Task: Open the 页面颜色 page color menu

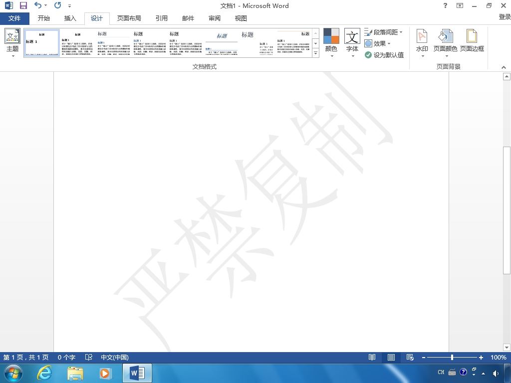Action: tap(445, 43)
